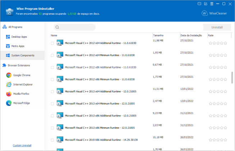Image resolution: width=235 pixels, height=151 pixels.
Task: Select checkbox for Visual C++ 2019 X86 Additional Runtime
Action: (52, 139)
